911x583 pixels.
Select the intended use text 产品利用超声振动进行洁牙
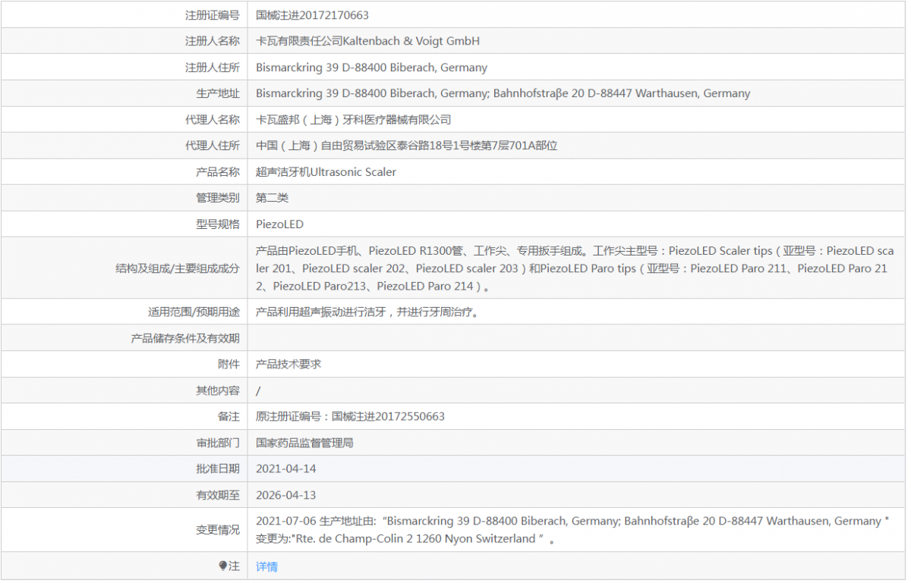pyautogui.click(x=367, y=312)
